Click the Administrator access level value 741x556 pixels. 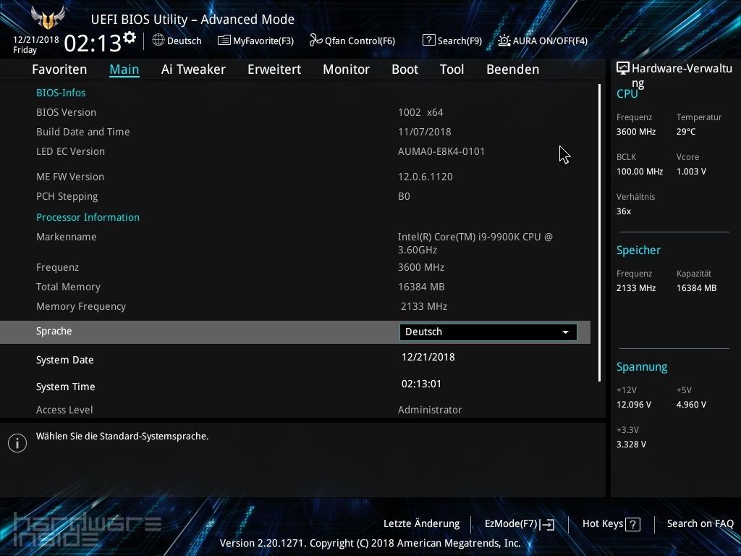430,410
